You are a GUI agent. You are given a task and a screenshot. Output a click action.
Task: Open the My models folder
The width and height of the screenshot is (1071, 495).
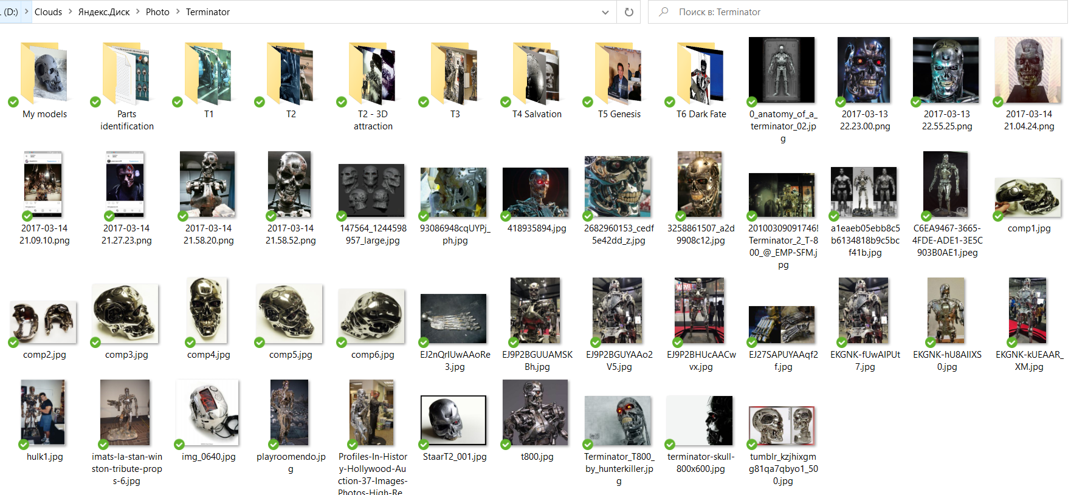(44, 73)
